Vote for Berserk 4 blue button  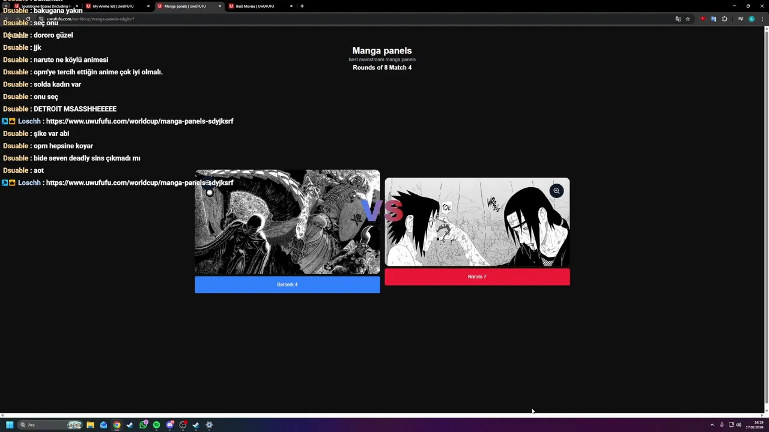[287, 284]
